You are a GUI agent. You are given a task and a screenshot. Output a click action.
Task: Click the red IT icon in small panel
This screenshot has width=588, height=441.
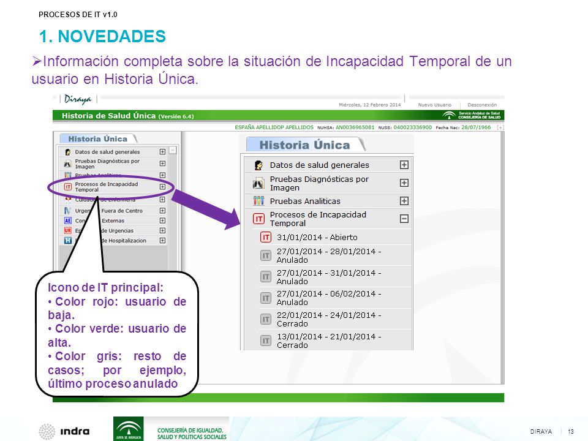point(68,187)
